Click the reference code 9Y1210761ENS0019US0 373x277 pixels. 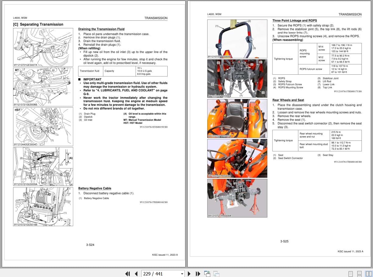pos(154,127)
